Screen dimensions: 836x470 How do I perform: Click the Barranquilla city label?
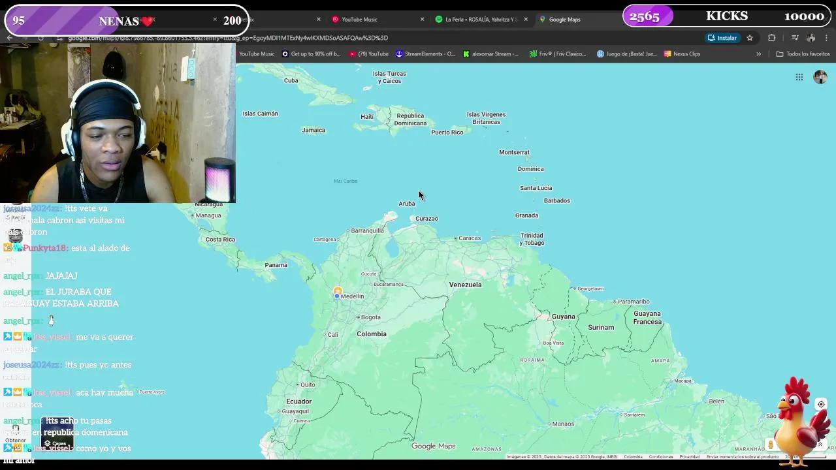click(x=367, y=230)
